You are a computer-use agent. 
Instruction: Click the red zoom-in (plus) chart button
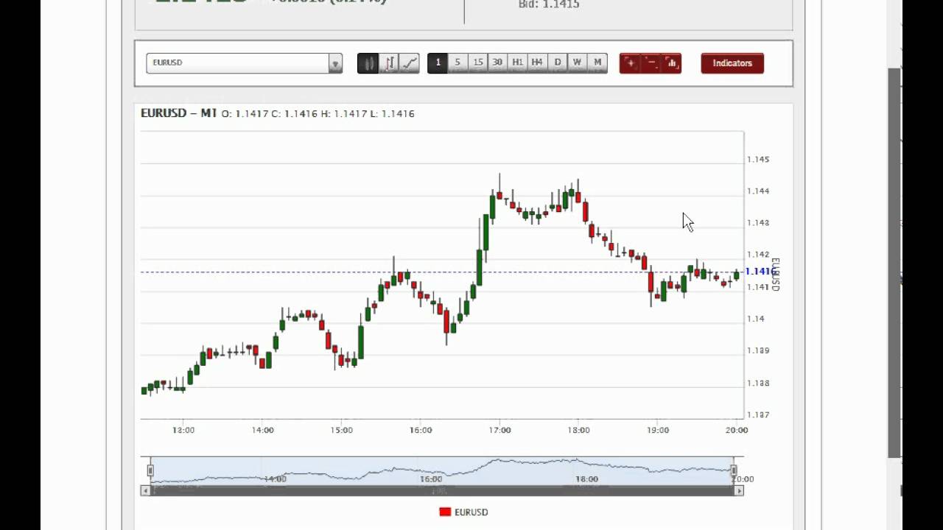pyautogui.click(x=630, y=63)
